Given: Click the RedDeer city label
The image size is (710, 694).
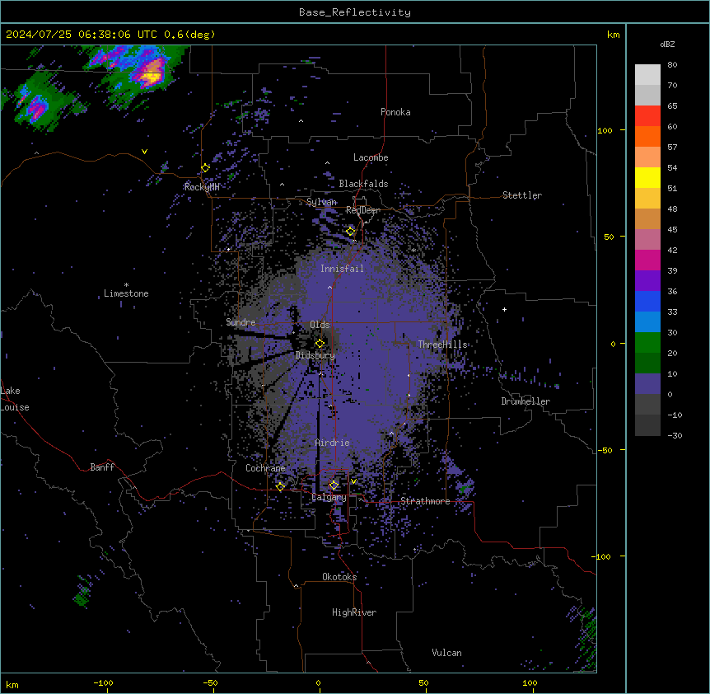Looking at the screenshot, I should point(362,210).
